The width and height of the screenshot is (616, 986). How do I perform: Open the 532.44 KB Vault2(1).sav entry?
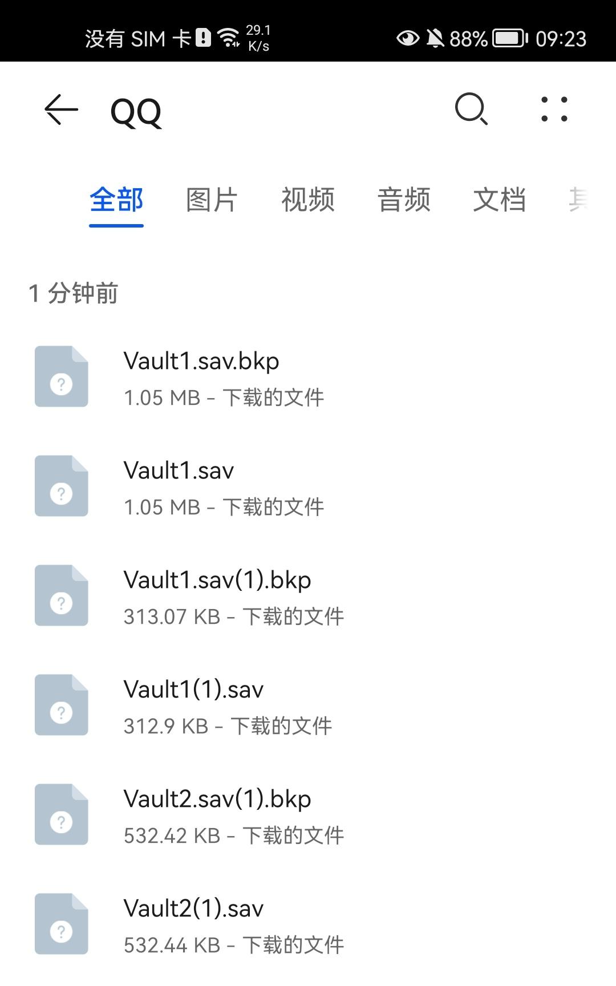tap(308, 924)
